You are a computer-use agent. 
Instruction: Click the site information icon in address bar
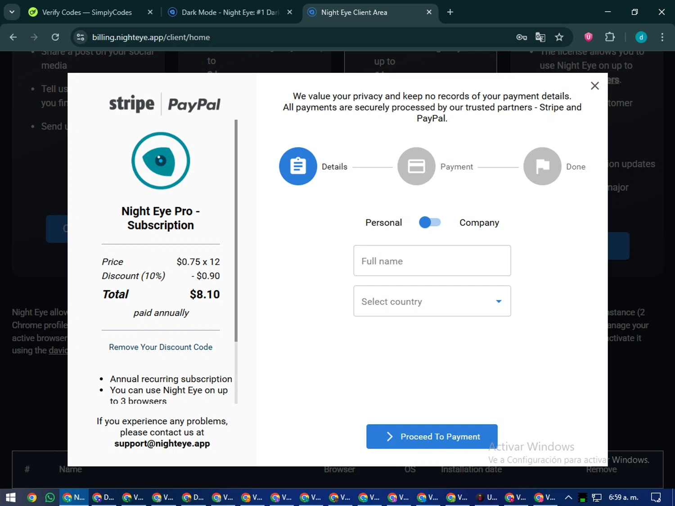(81, 37)
